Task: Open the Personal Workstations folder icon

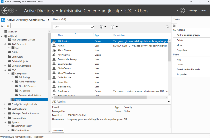Action: tap(17, 95)
